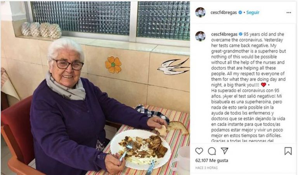Click the header profile picture avatar

[x=200, y=12]
